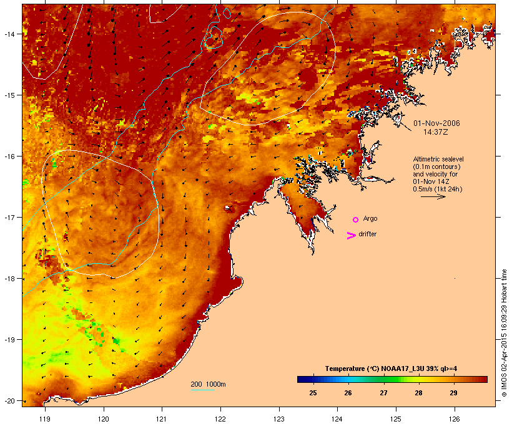
Task: Click longitude axis label 121
Action: click(162, 419)
